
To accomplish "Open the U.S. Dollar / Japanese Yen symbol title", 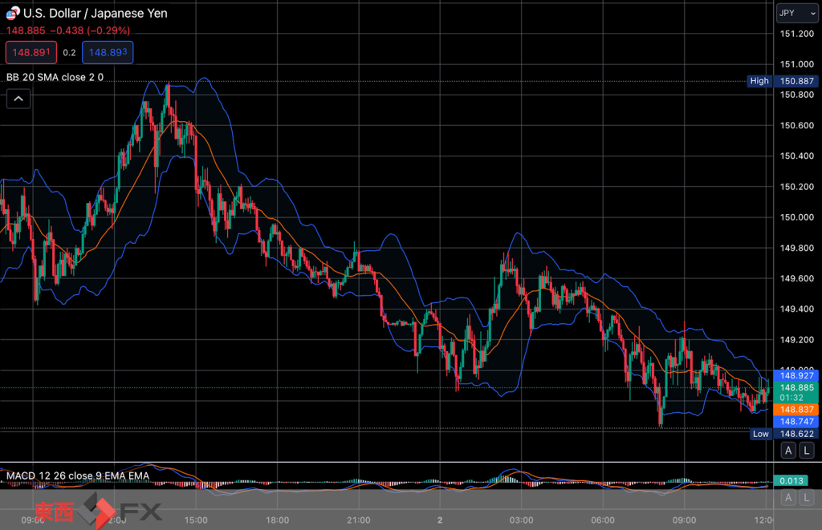I will (x=96, y=13).
